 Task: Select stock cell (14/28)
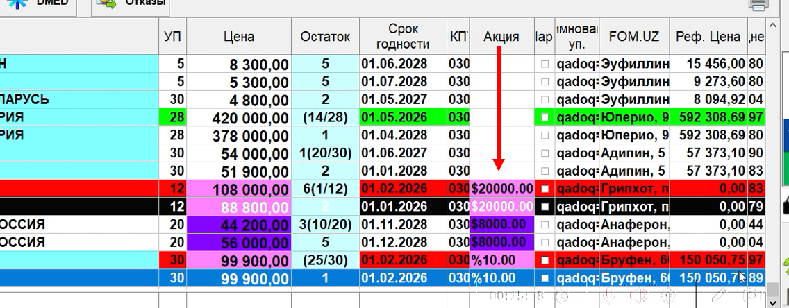pos(325,117)
